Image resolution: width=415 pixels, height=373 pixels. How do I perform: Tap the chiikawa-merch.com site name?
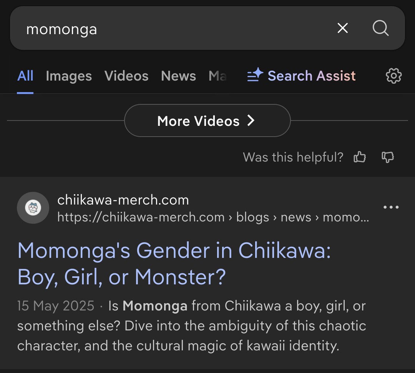coord(123,200)
